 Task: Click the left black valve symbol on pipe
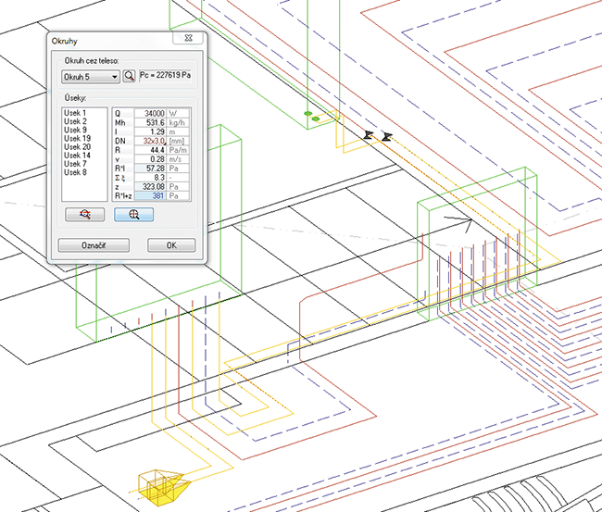tap(369, 135)
